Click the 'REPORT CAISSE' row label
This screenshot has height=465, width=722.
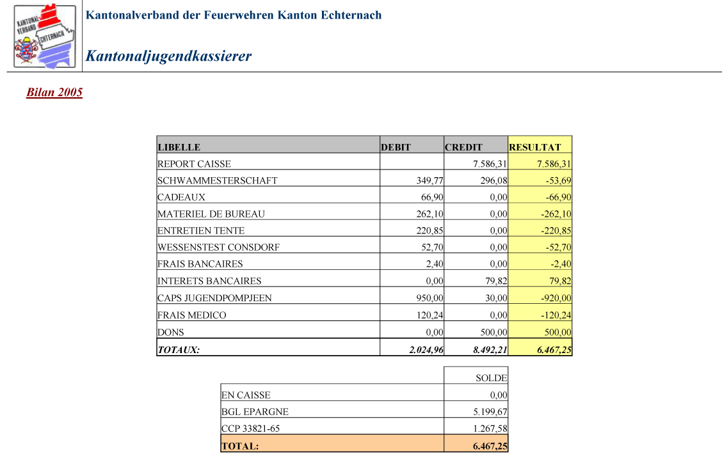(194, 164)
